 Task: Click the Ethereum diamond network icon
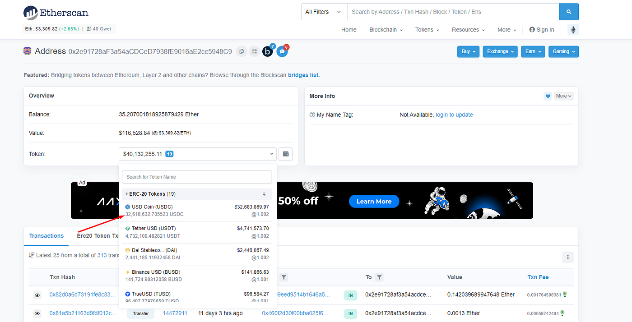tap(573, 30)
